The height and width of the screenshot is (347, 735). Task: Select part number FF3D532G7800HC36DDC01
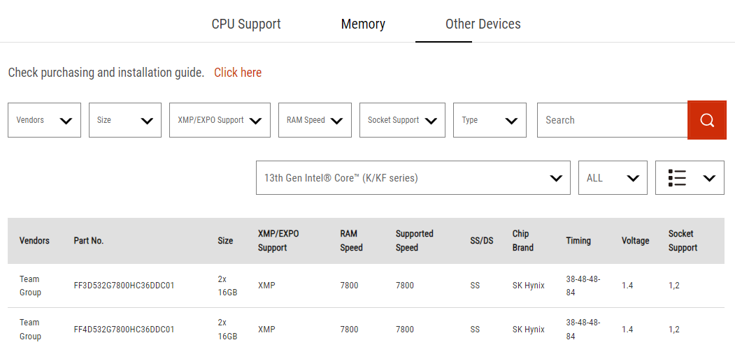tap(124, 286)
